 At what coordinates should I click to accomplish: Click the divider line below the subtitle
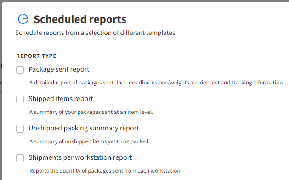(146, 45)
